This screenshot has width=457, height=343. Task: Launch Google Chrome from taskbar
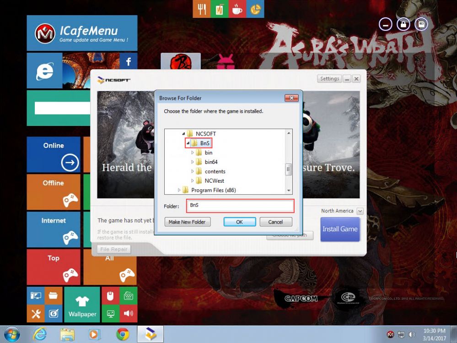click(123, 334)
